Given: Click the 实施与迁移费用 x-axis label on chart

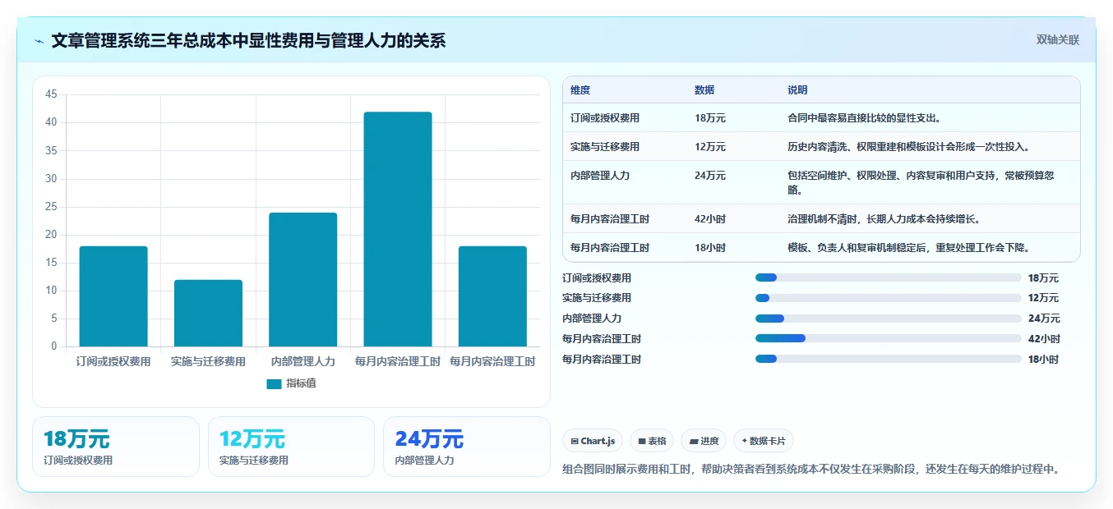Looking at the screenshot, I should point(208,361).
